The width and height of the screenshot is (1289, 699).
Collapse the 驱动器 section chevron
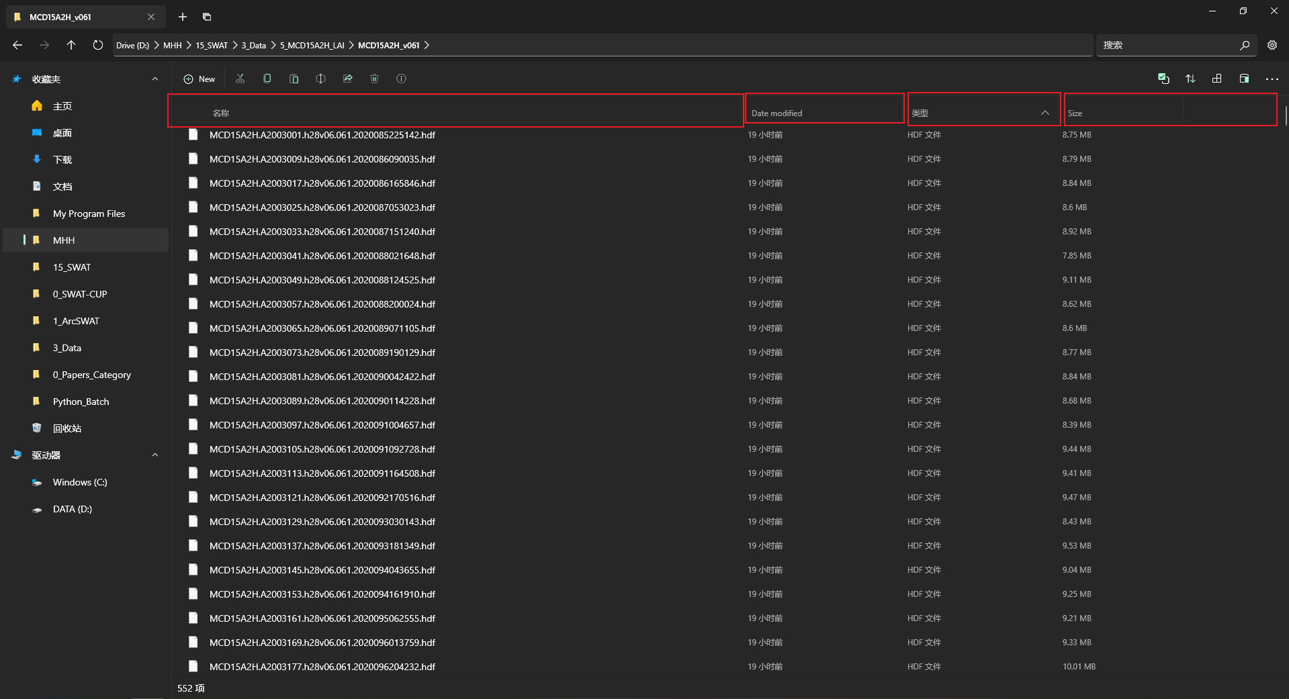click(x=155, y=455)
